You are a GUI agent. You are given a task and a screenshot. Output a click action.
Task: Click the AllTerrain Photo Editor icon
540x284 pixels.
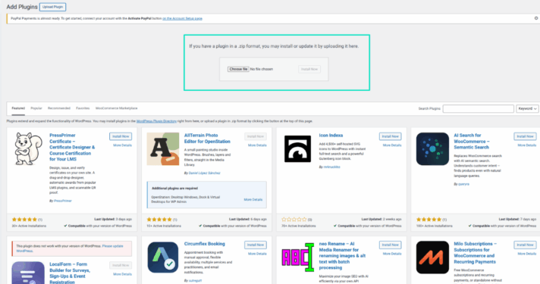163,149
